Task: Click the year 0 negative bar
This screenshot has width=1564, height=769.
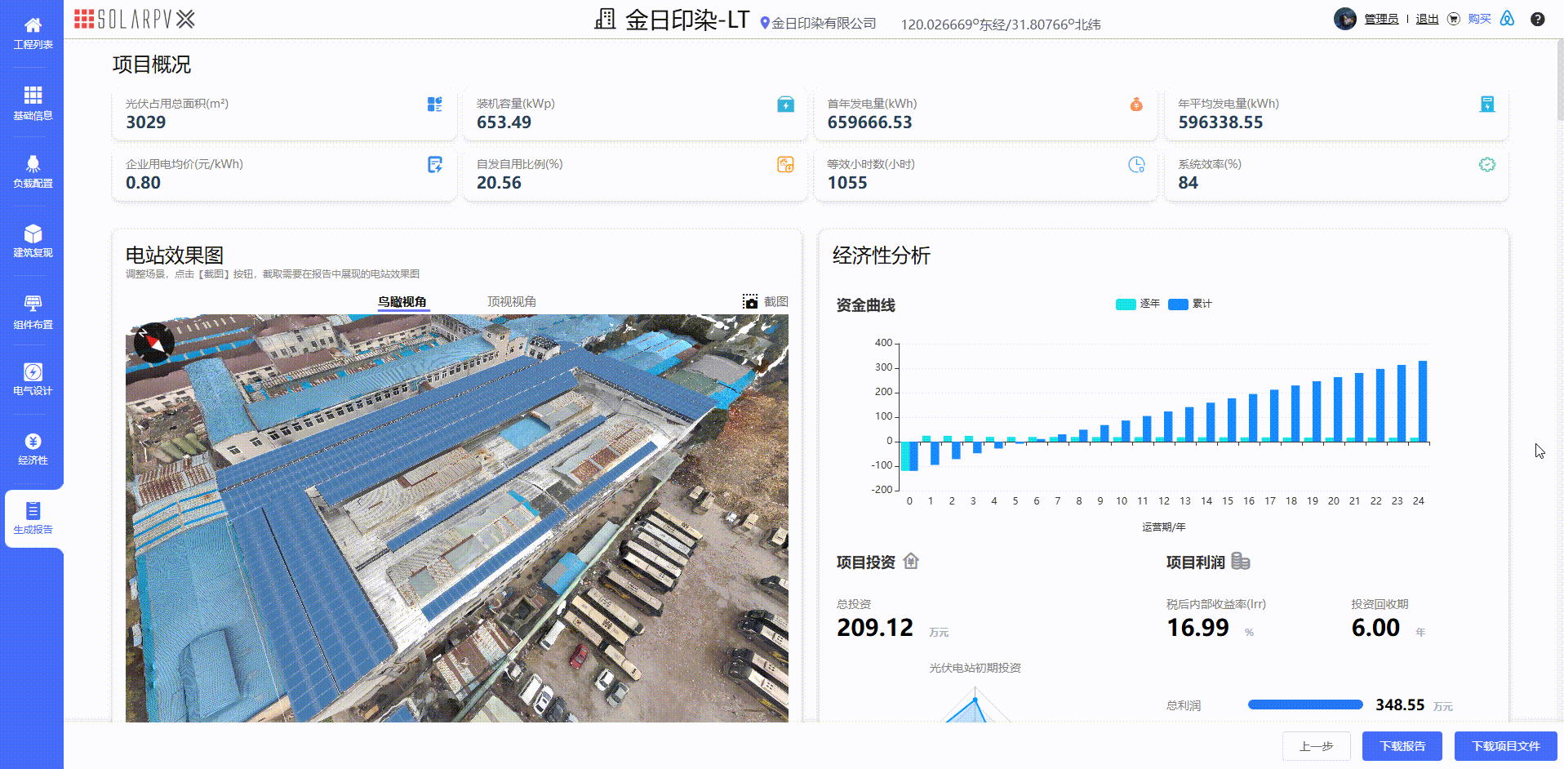Action: point(909,456)
